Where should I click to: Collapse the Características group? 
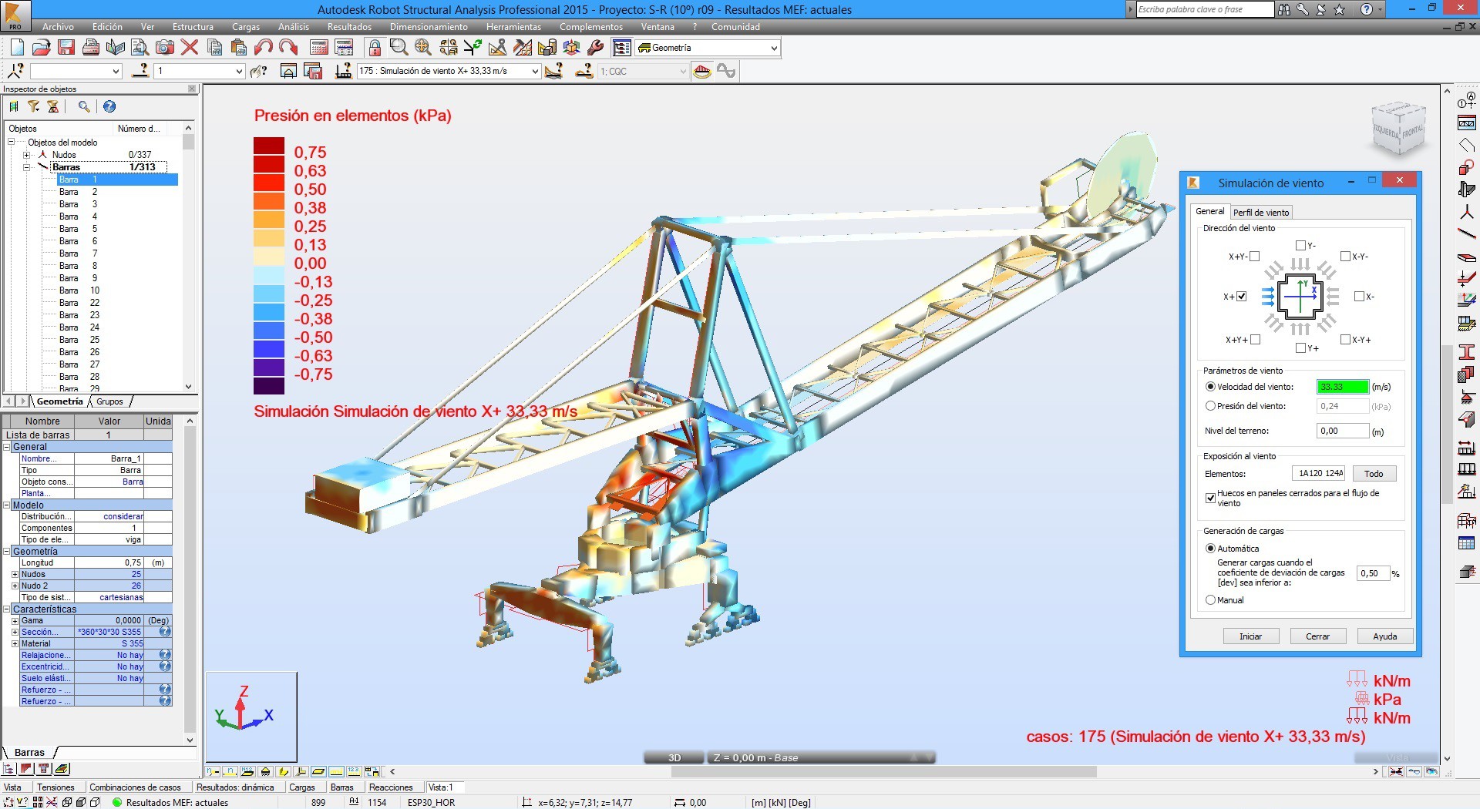coord(7,609)
